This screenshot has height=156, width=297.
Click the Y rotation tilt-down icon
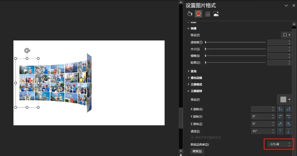click(288, 116)
